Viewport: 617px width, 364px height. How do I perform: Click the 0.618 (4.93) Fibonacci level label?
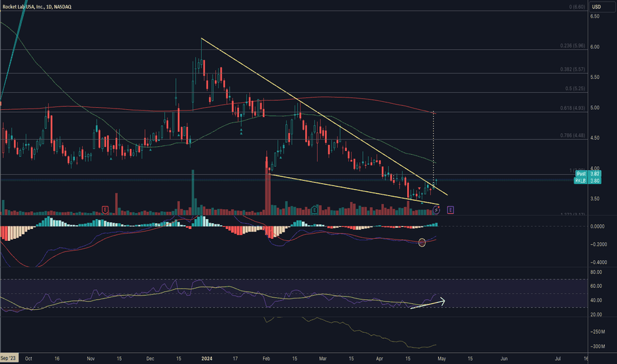point(573,108)
